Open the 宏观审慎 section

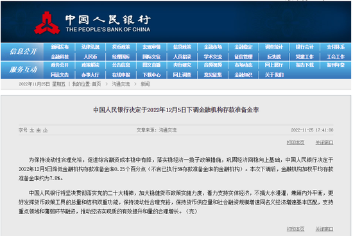click(x=151, y=47)
